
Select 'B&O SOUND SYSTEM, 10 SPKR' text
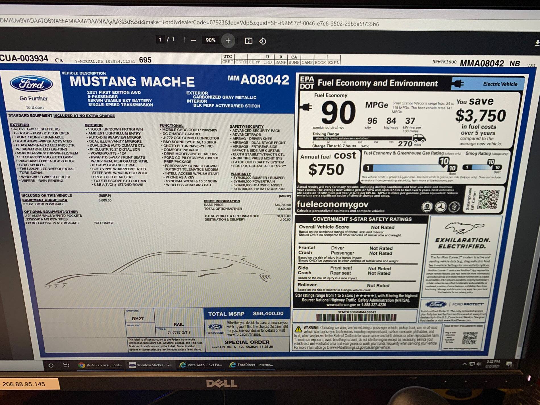(189, 142)
